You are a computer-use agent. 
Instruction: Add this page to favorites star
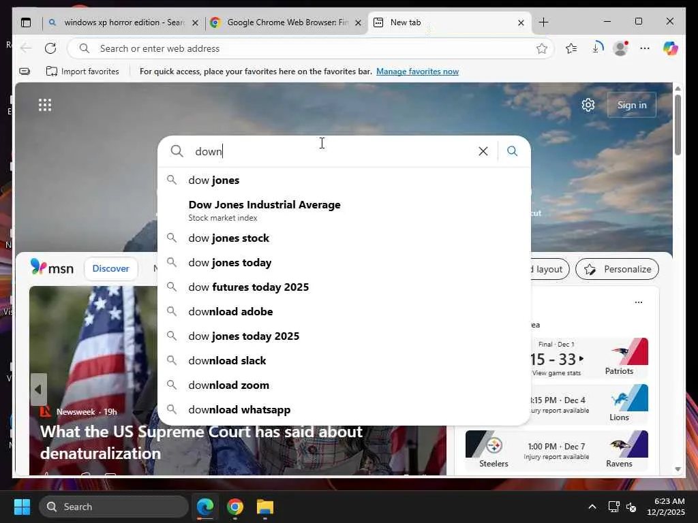point(541,48)
